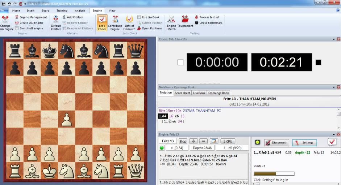Image resolution: width=341 pixels, height=185 pixels.
Task: Open Engine Management
Action: click(31, 17)
